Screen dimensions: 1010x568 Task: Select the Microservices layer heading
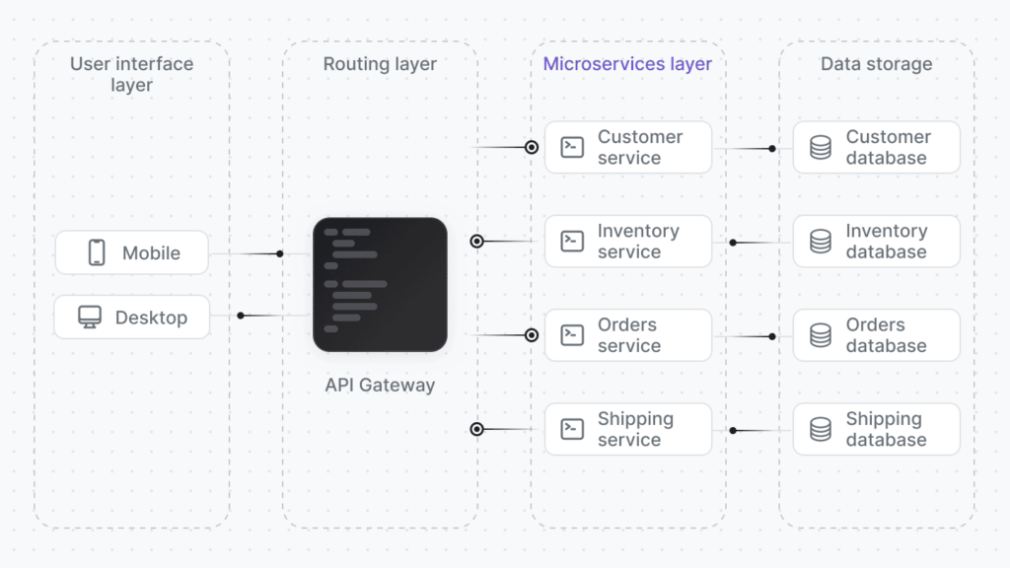(x=627, y=63)
